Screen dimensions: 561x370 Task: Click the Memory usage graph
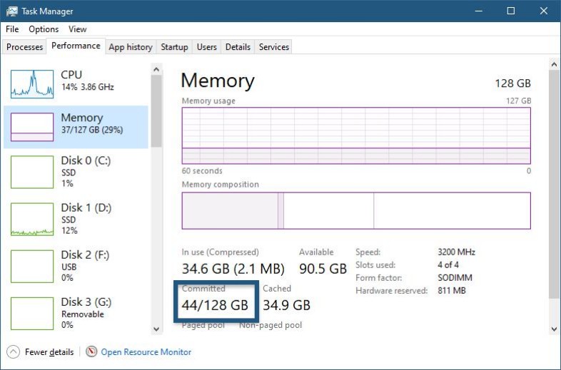point(356,135)
